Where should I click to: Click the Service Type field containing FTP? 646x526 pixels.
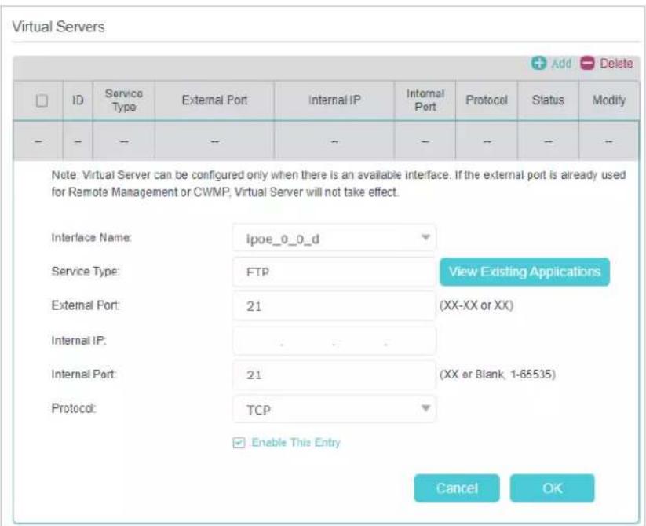(x=334, y=272)
